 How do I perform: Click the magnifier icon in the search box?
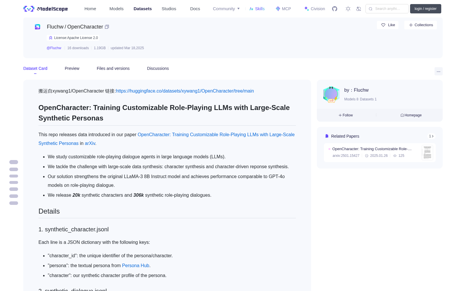click(370, 9)
